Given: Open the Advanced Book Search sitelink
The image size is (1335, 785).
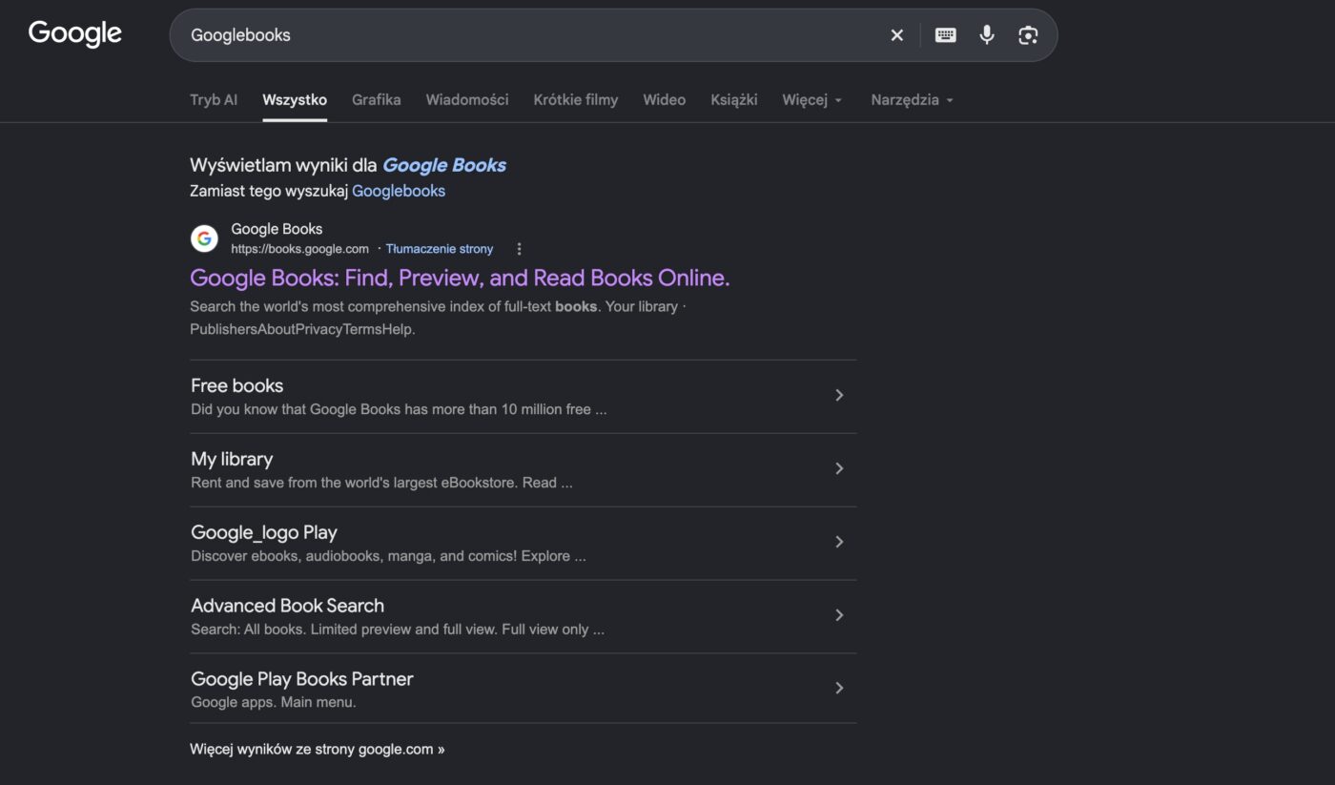Looking at the screenshot, I should (287, 606).
